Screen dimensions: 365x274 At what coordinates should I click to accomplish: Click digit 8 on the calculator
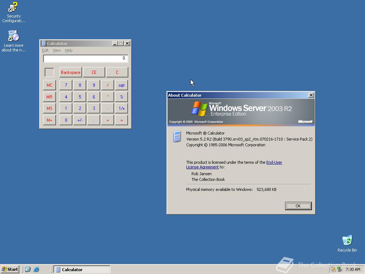pos(80,85)
